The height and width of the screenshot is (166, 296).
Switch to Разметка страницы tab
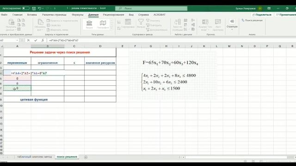coord(54,15)
